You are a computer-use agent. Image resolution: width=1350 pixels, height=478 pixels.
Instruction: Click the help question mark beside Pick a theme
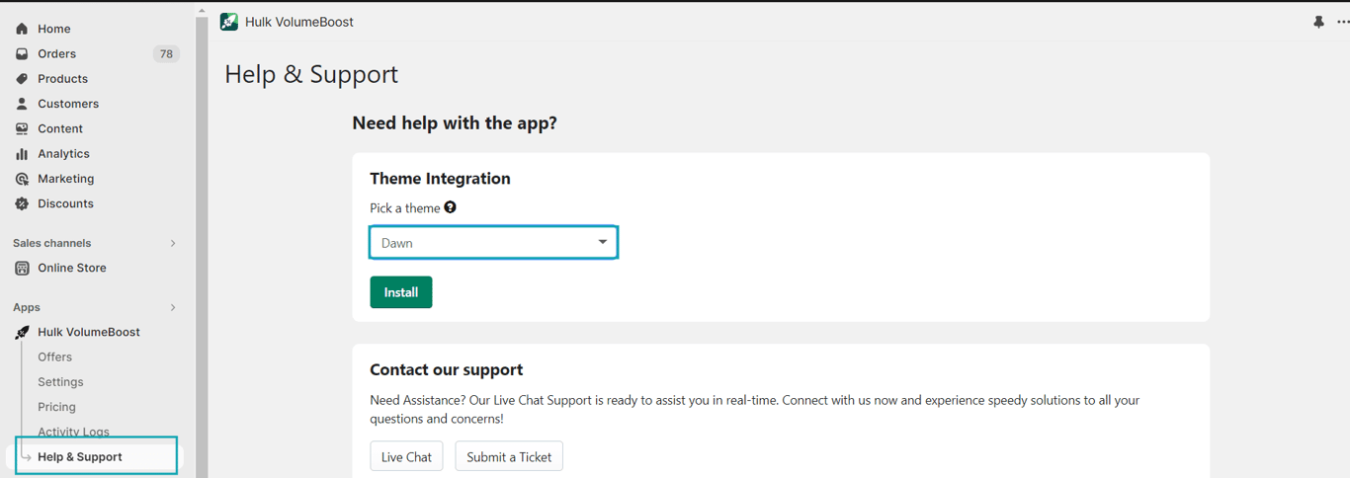(x=450, y=207)
